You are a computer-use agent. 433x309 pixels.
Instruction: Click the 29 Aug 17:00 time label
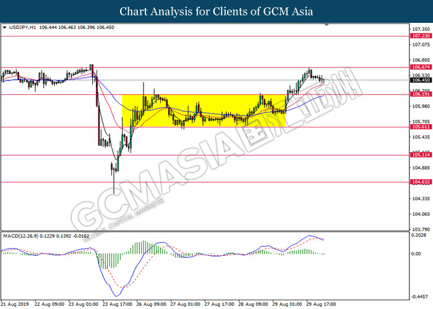pyautogui.click(x=321, y=304)
